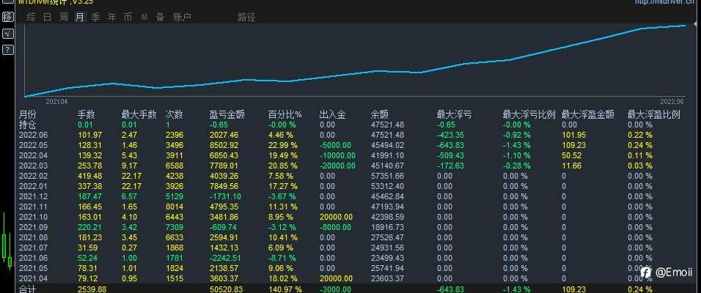The height and width of the screenshot is (293, 701).
Task: Click the 百分比% column header
Action: click(x=285, y=115)
